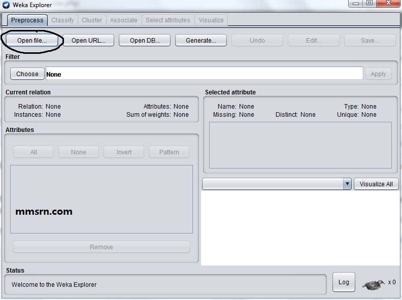Click the Weka bird icon in status bar

click(x=374, y=285)
